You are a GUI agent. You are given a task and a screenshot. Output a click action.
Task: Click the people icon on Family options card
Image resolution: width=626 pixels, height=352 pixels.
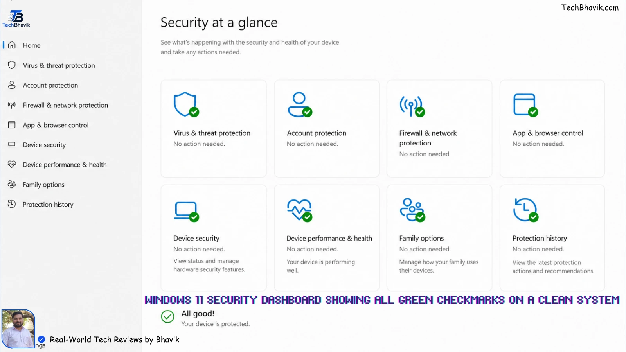click(412, 210)
